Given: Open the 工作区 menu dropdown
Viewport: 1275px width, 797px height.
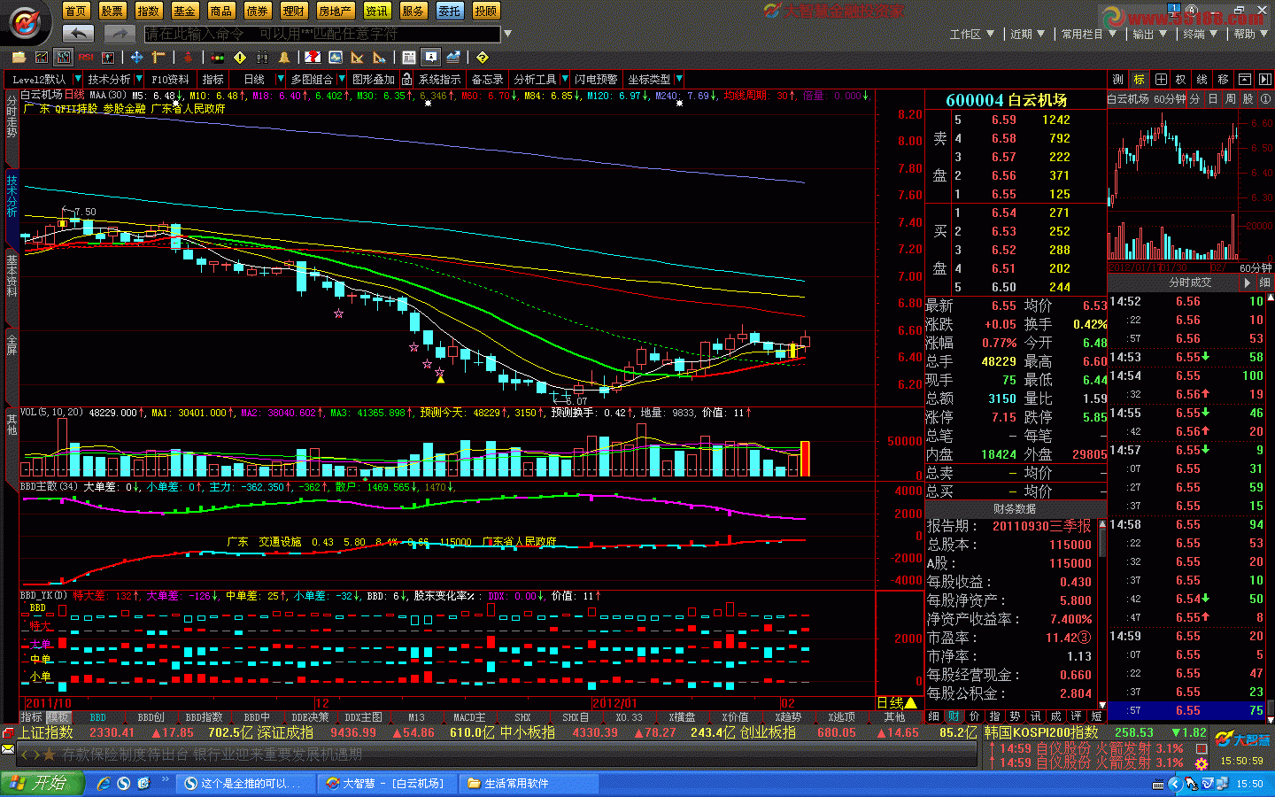Looking at the screenshot, I should [x=971, y=34].
